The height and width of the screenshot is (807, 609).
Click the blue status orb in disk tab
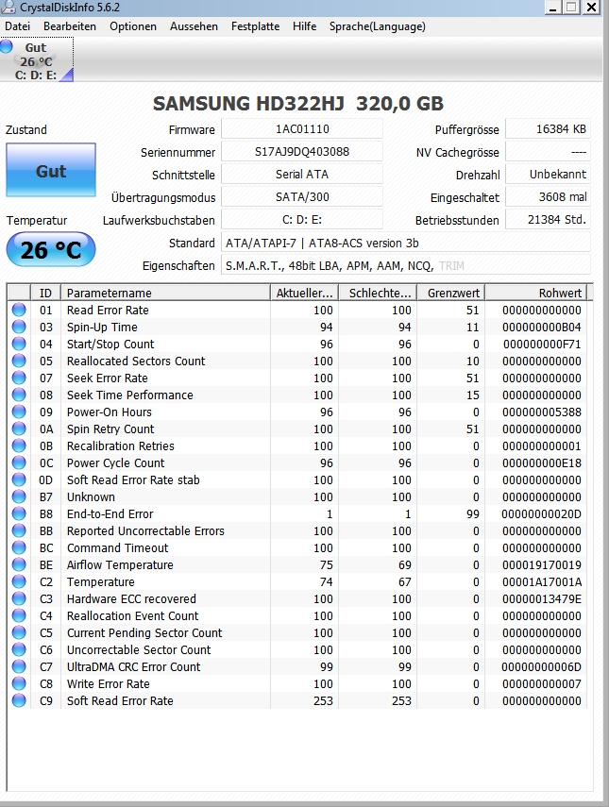(x=7, y=47)
